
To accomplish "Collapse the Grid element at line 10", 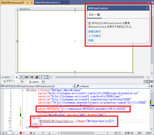I will [x=23, y=118].
